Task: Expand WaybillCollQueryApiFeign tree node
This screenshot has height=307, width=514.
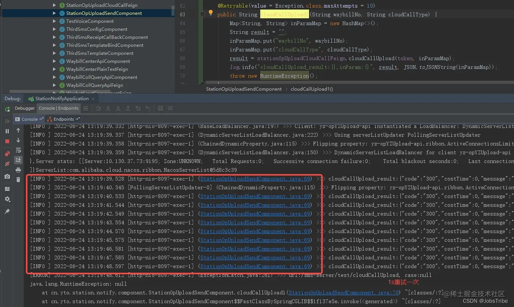Action: (x=54, y=85)
